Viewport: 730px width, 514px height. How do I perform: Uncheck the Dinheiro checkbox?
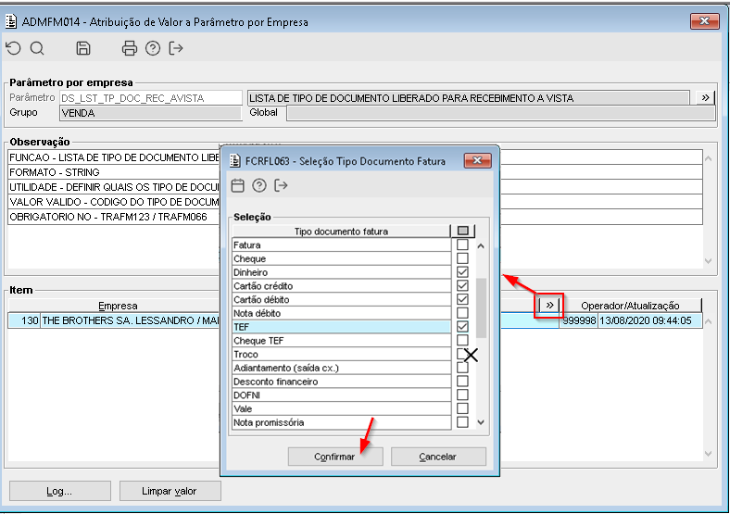462,272
